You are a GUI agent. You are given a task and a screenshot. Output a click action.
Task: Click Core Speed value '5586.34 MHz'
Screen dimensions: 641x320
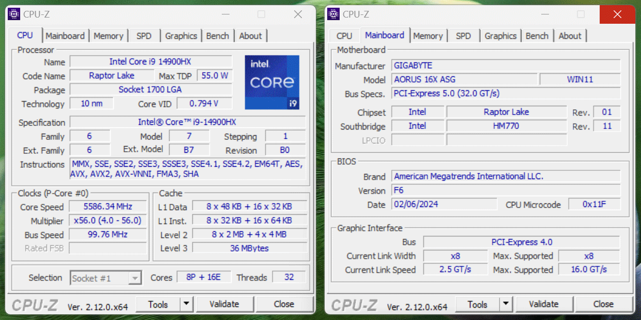tap(108, 206)
